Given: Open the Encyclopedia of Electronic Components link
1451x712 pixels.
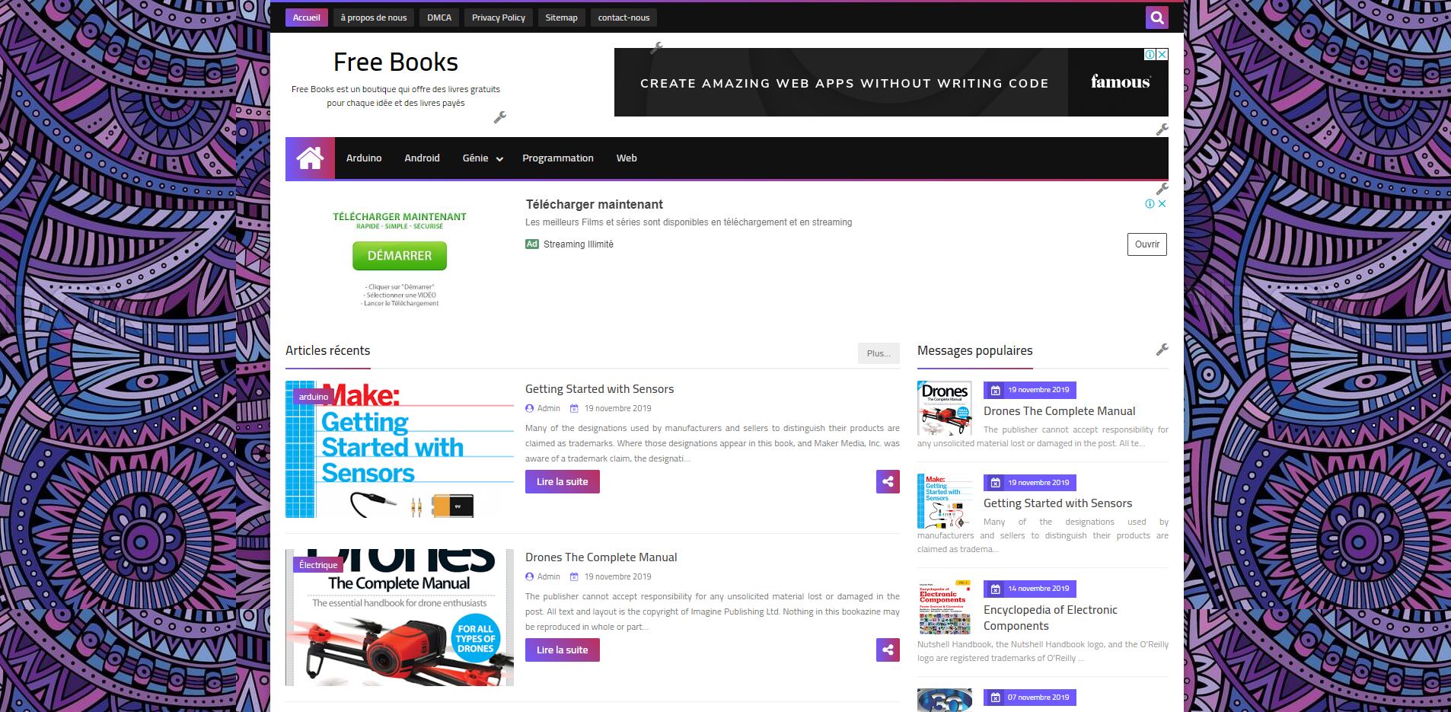Looking at the screenshot, I should tap(1051, 617).
